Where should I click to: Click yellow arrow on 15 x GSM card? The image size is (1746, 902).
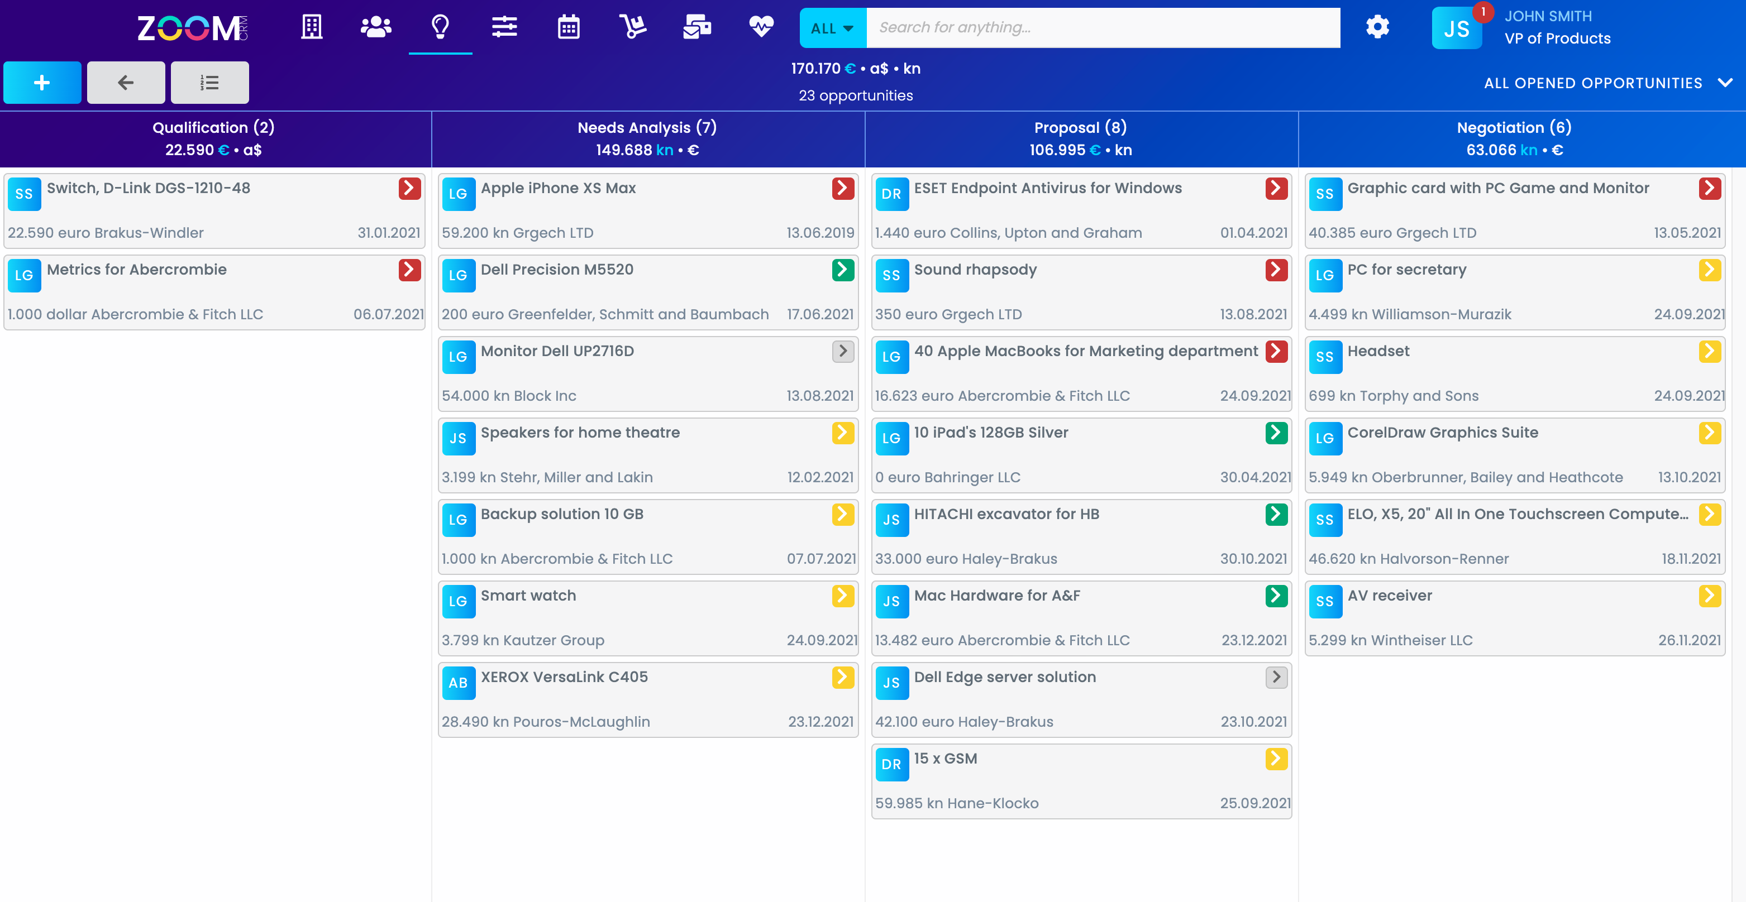click(x=1276, y=759)
